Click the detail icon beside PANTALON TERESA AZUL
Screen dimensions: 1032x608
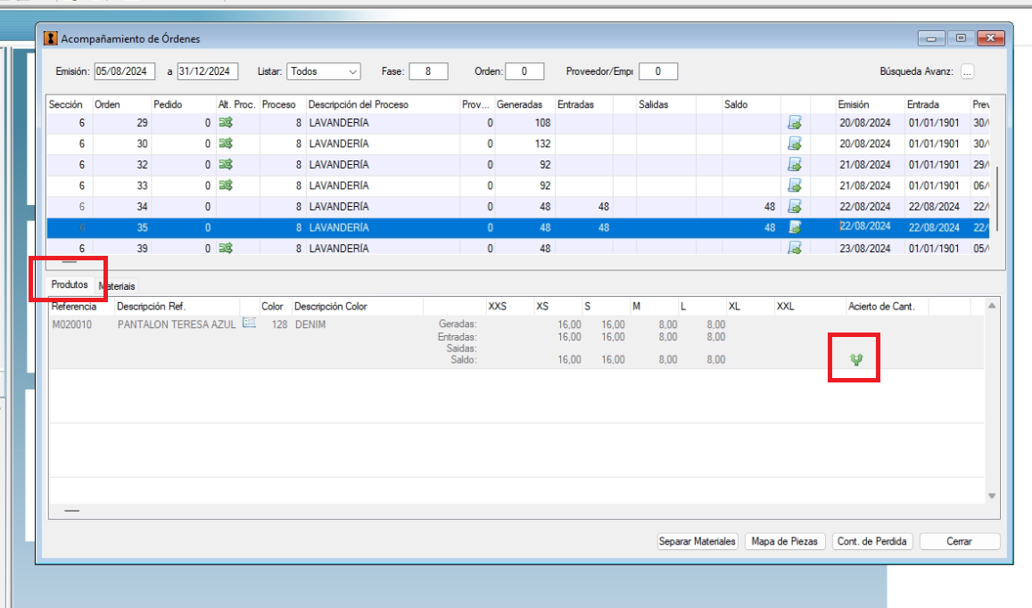[249, 323]
